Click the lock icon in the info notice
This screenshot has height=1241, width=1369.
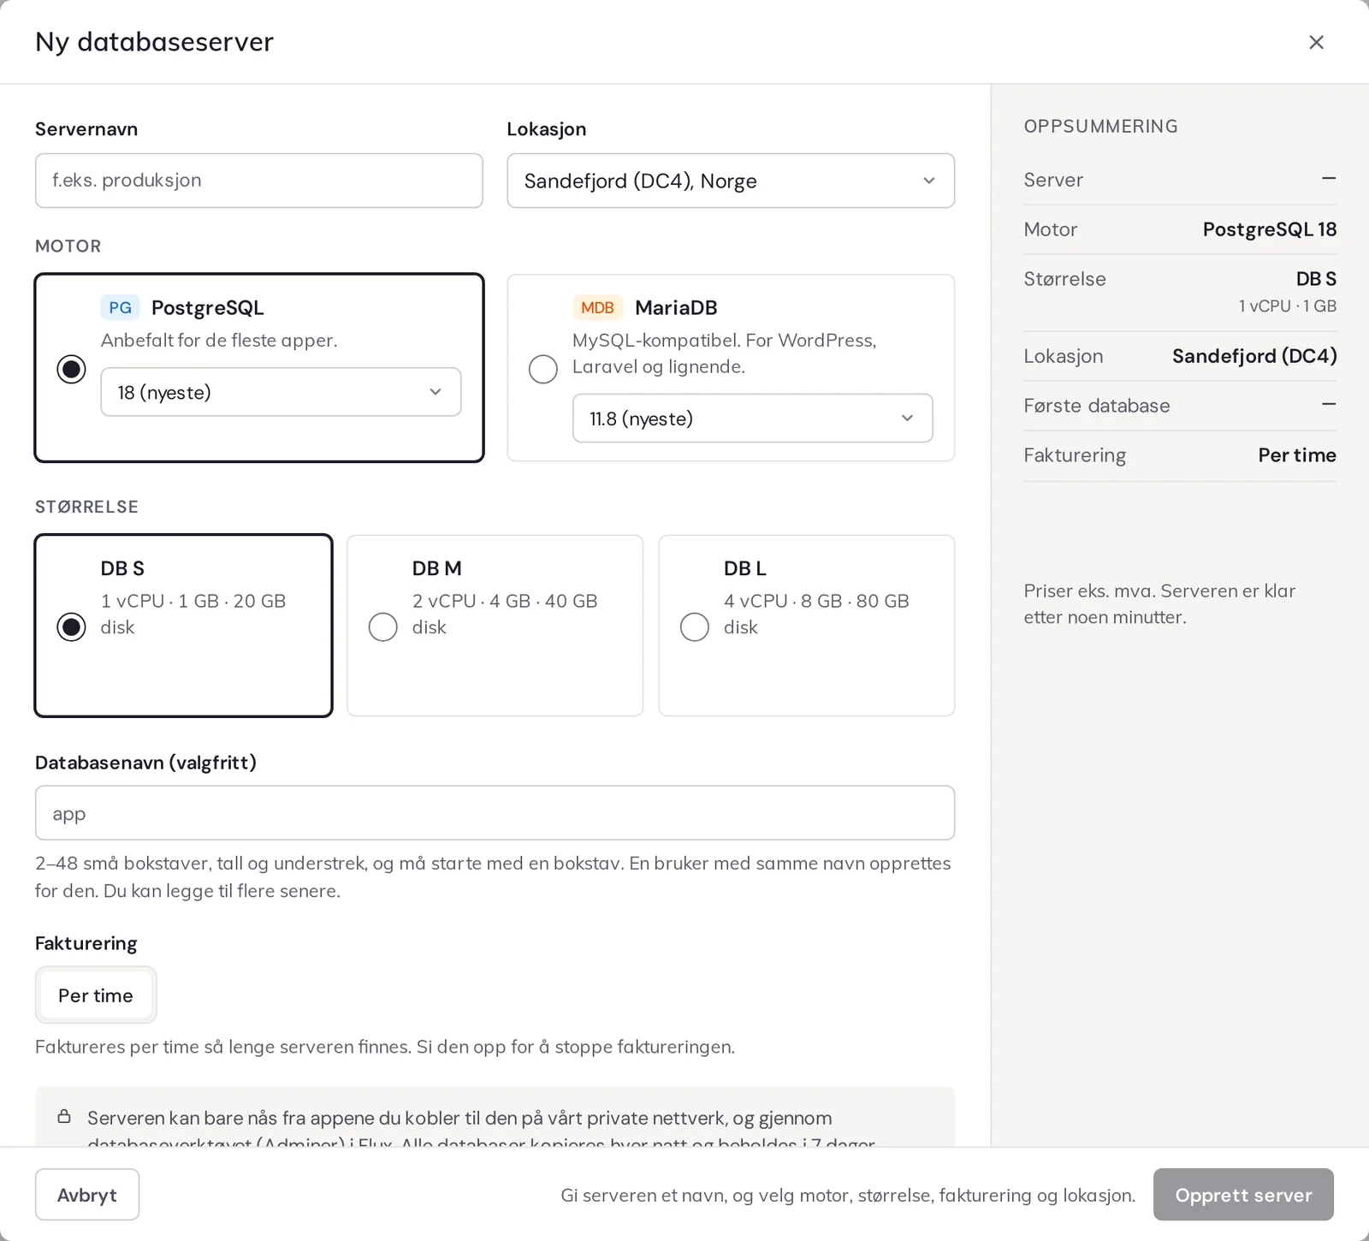64,1116
